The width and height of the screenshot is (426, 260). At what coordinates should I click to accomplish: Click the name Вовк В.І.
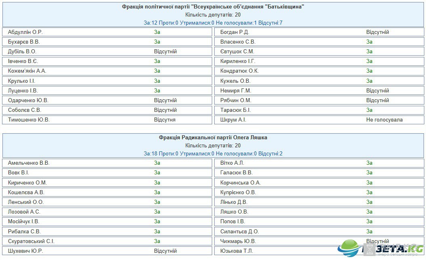coord(19,173)
